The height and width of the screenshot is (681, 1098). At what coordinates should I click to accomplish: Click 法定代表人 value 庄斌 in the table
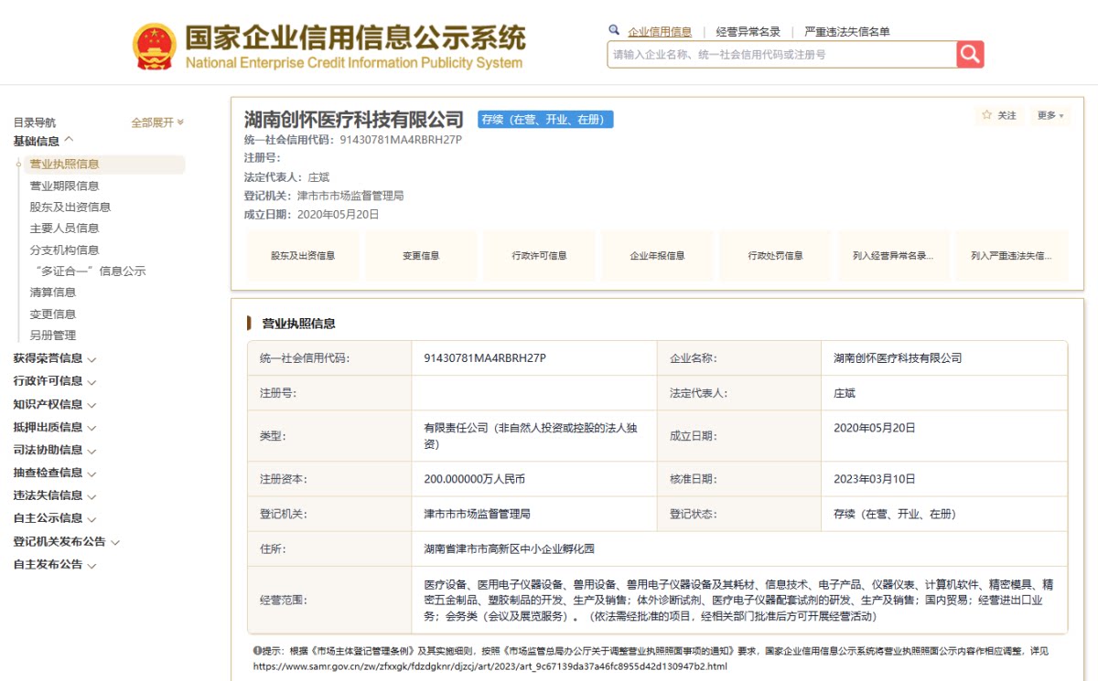coord(844,393)
